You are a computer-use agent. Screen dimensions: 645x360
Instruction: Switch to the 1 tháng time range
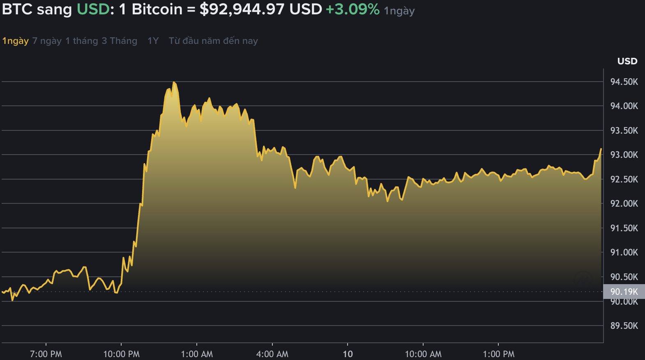81,41
